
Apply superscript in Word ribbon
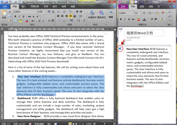pyautogui.click(x=37, y=17)
